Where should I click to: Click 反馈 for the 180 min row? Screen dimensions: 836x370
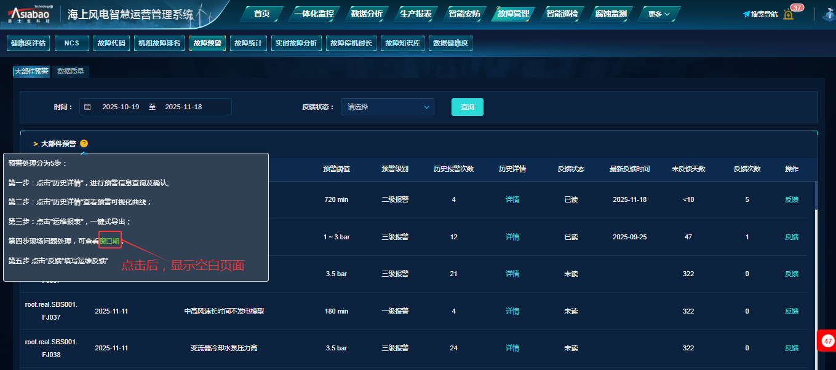tap(791, 311)
